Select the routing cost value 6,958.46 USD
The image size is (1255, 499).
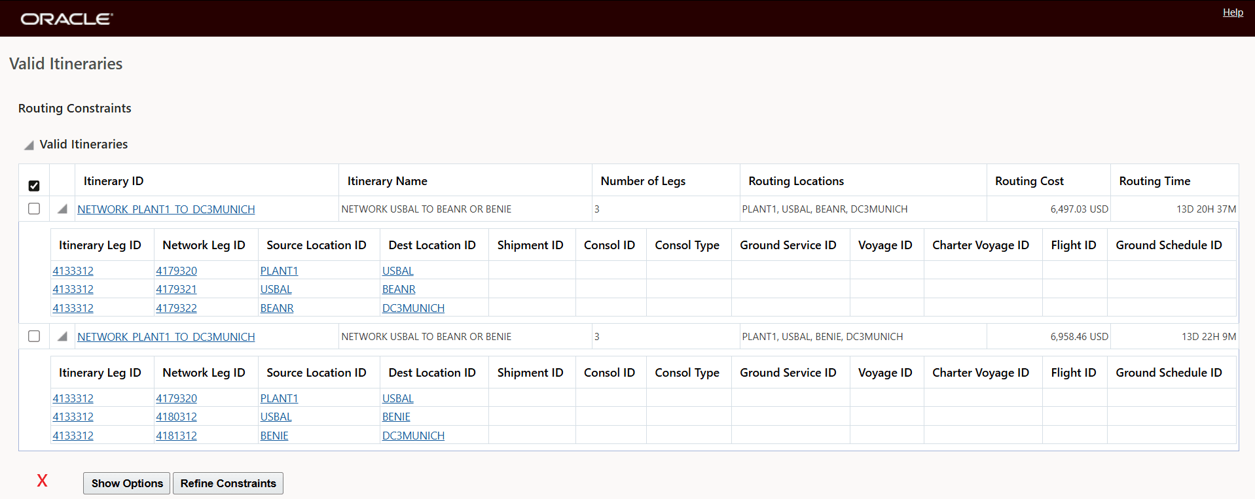coord(1079,337)
